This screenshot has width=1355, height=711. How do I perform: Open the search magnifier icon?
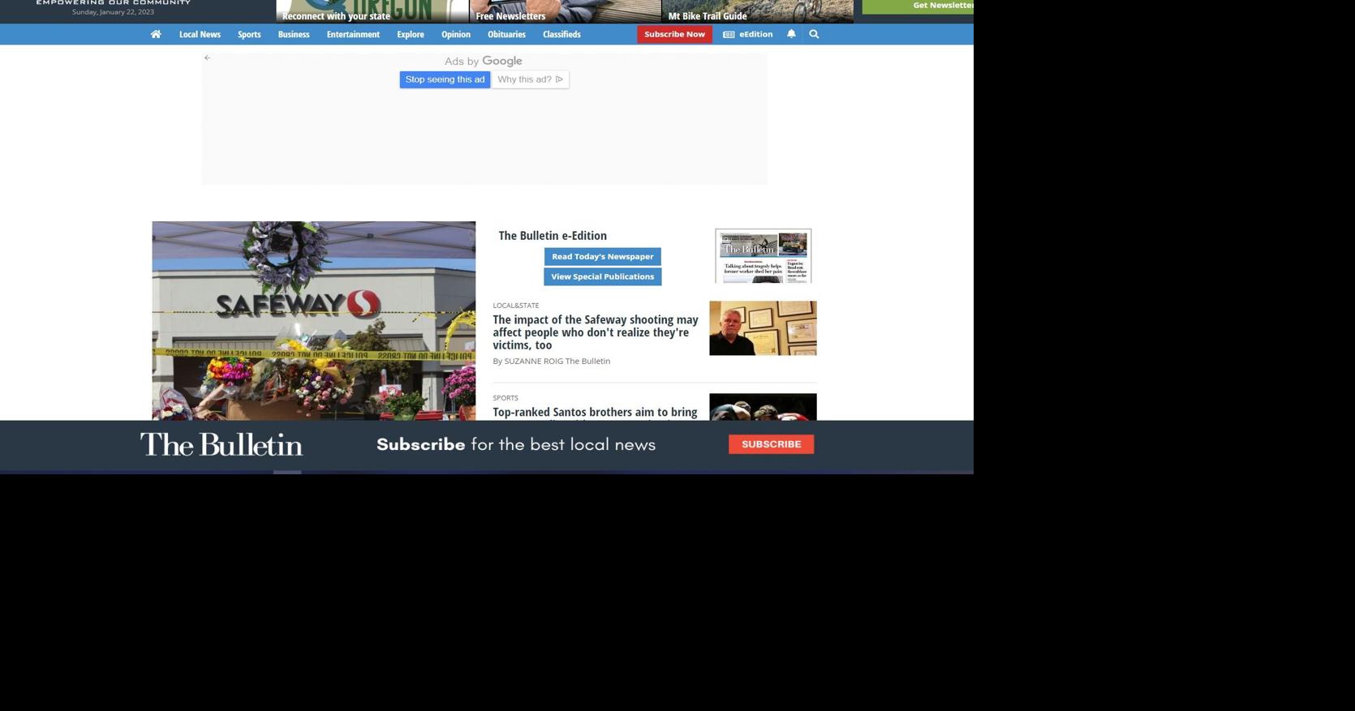tap(814, 34)
